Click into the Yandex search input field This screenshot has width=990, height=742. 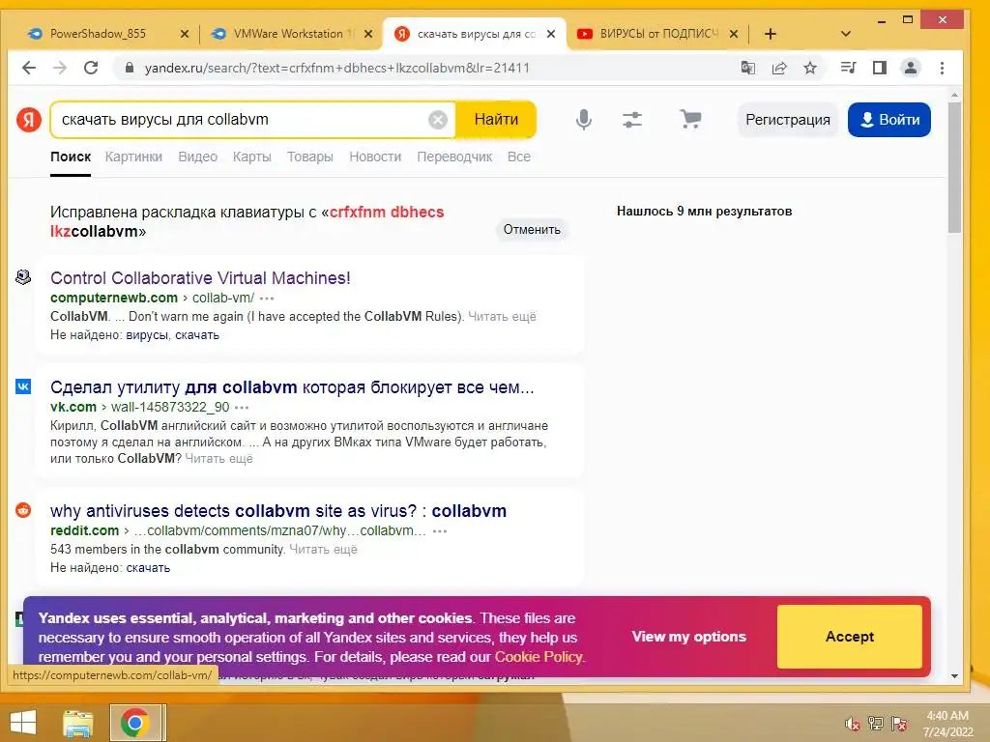click(x=243, y=119)
